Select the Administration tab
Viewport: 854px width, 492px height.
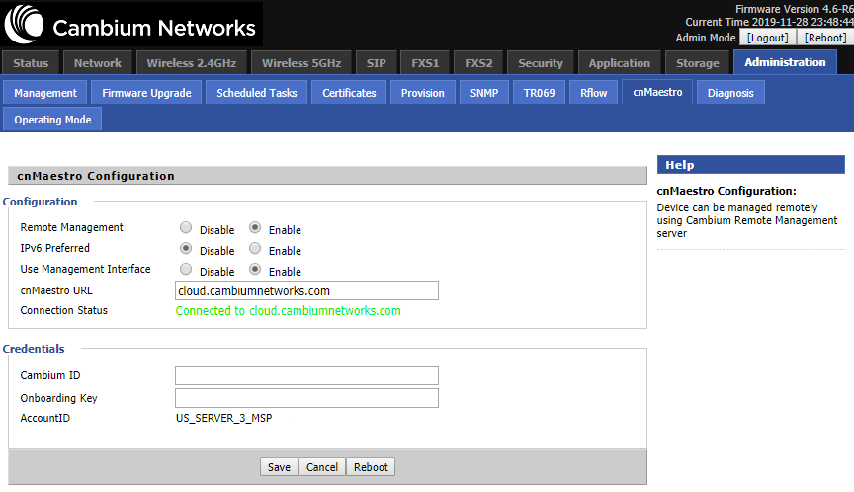tap(785, 62)
